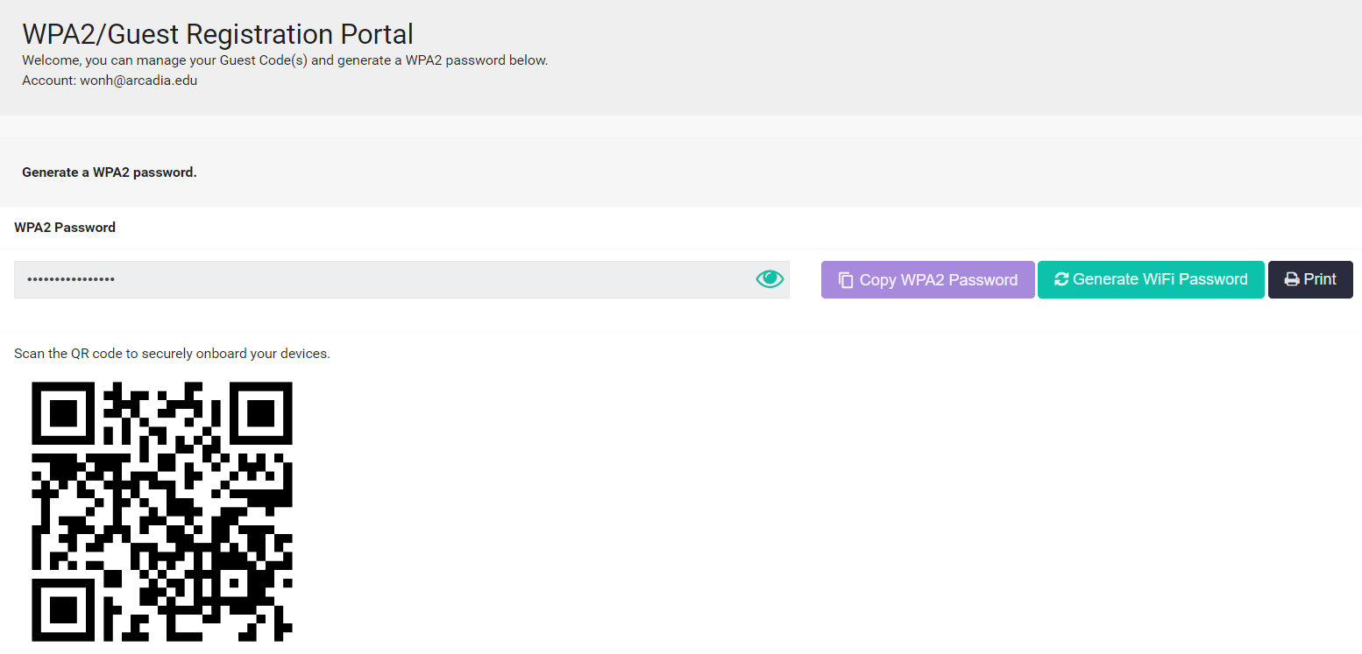Click the account text wonh@arcadia.edu
This screenshot has height=654, width=1362.
click(138, 81)
